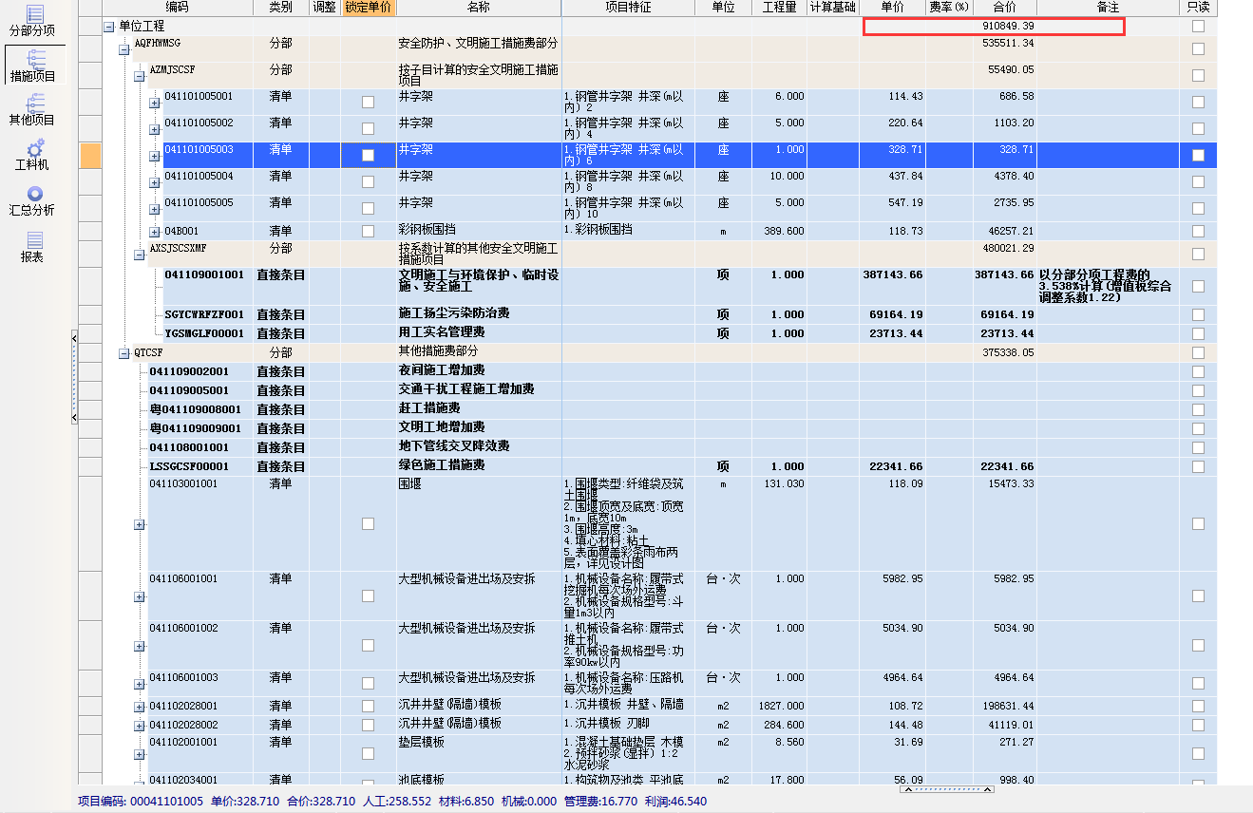Image resolution: width=1253 pixels, height=813 pixels.
Task: Click the bottom panel splitter handle
Action: (947, 789)
